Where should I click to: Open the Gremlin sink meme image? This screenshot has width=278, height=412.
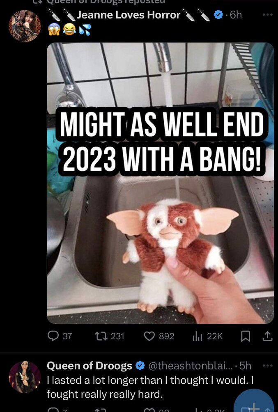tap(160, 183)
